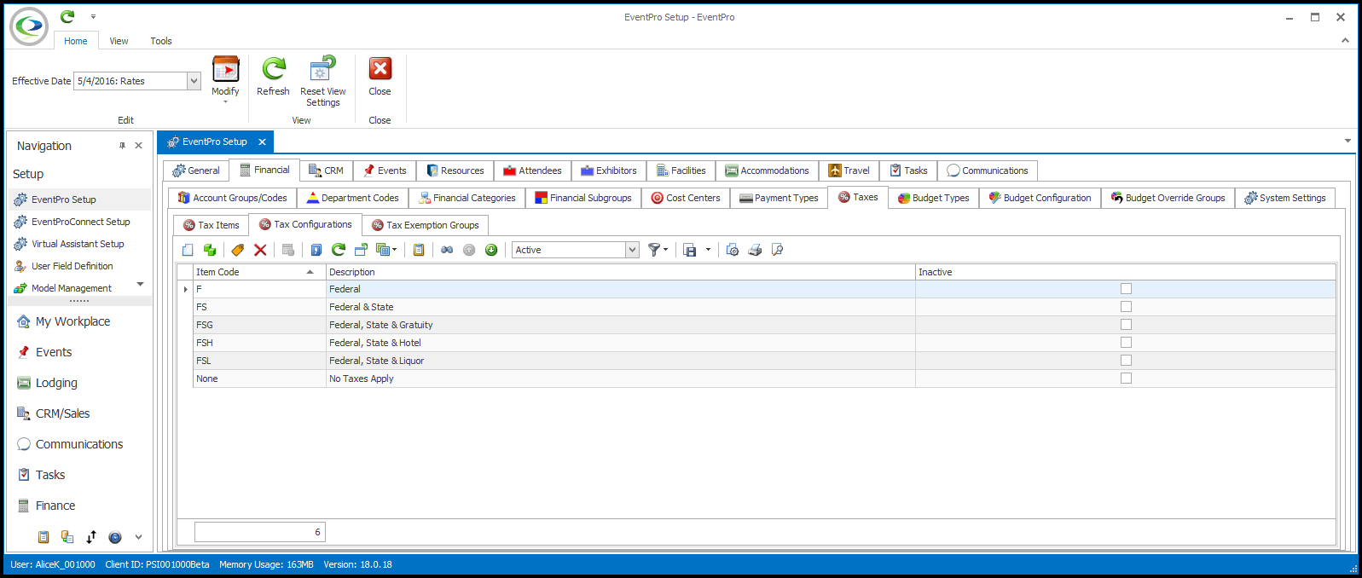This screenshot has height=578, width=1362.
Task: Click the floppy disk save layout icon
Action: click(x=690, y=250)
